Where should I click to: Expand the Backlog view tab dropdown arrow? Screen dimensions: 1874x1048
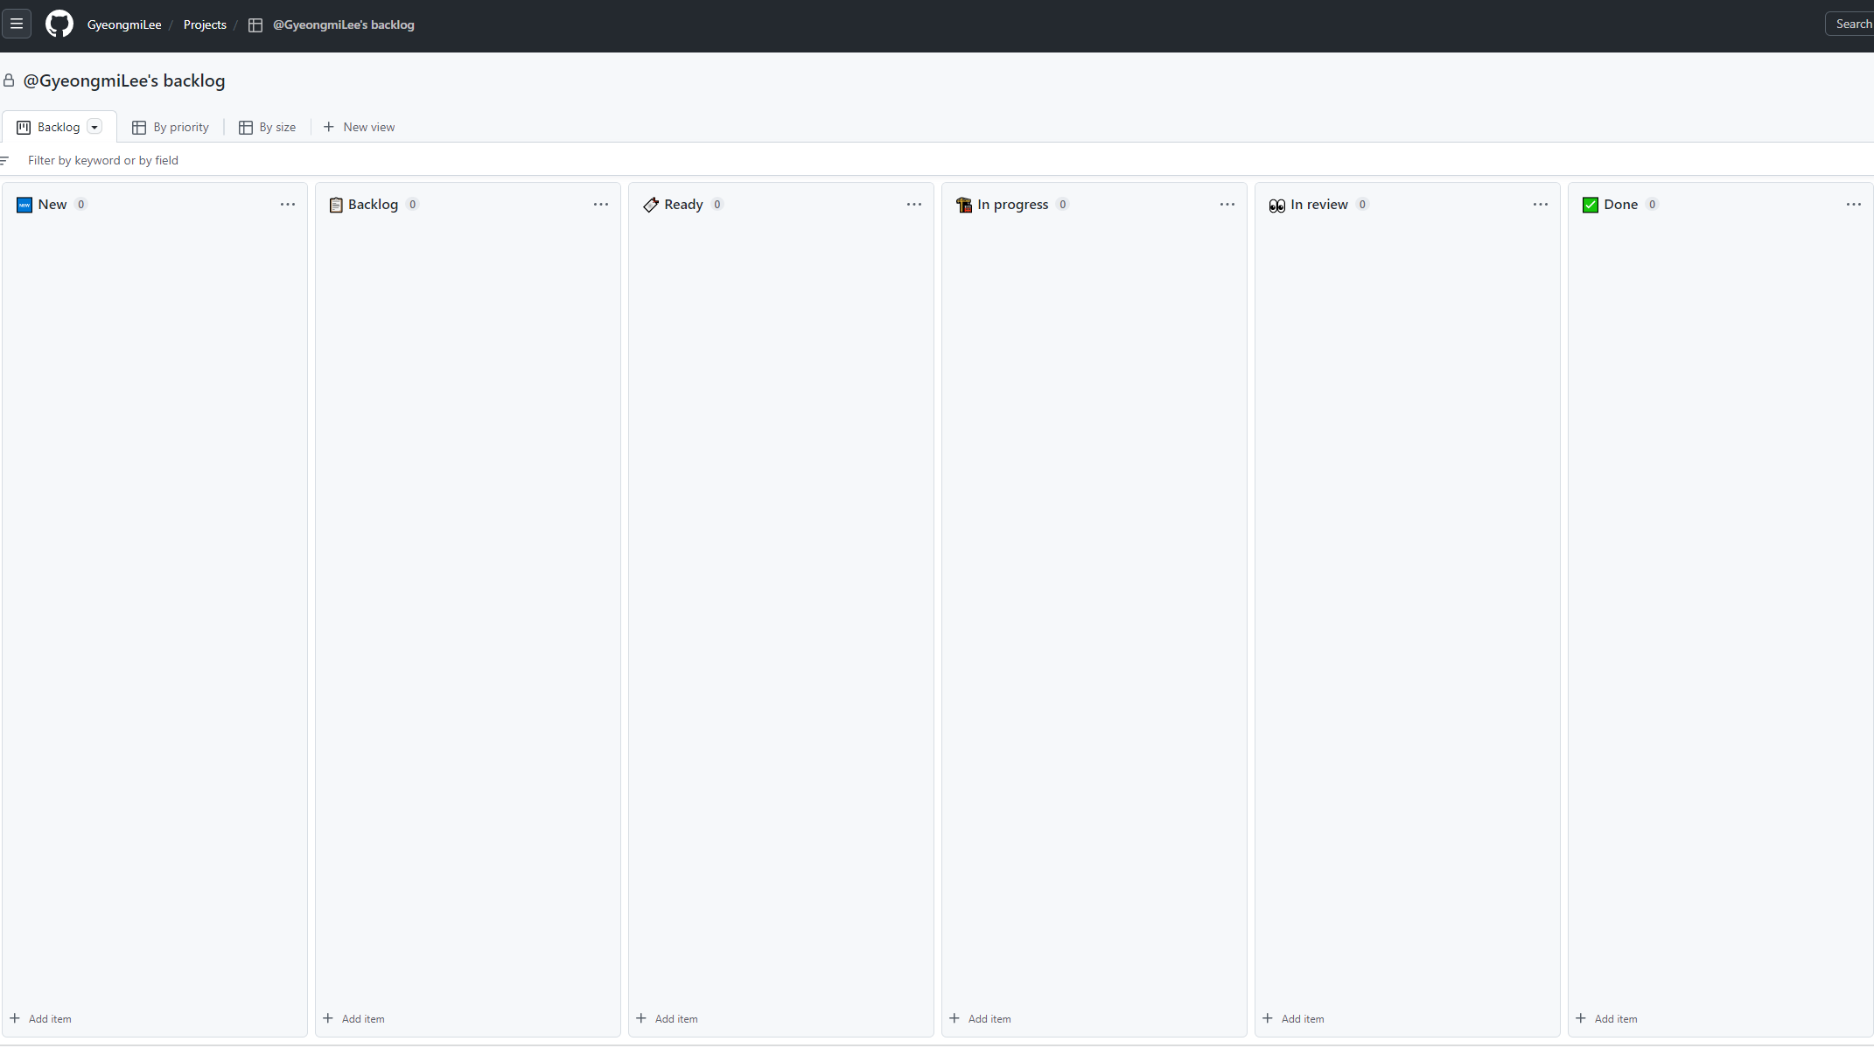(x=94, y=127)
